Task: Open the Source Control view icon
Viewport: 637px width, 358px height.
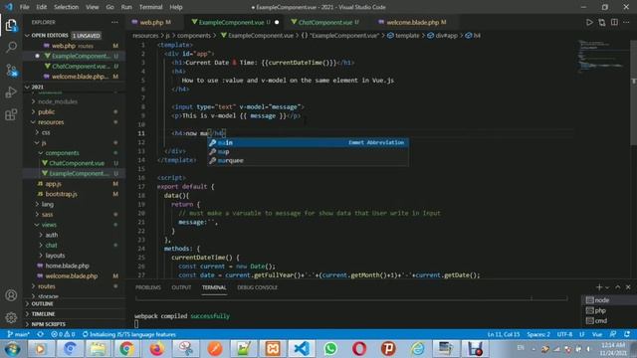Action: [x=11, y=71]
